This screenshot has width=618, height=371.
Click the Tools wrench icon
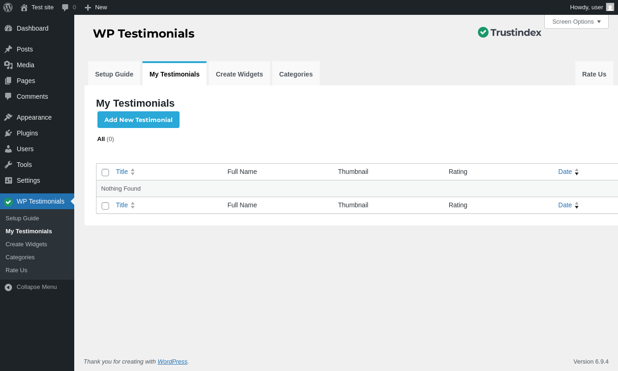tap(8, 165)
